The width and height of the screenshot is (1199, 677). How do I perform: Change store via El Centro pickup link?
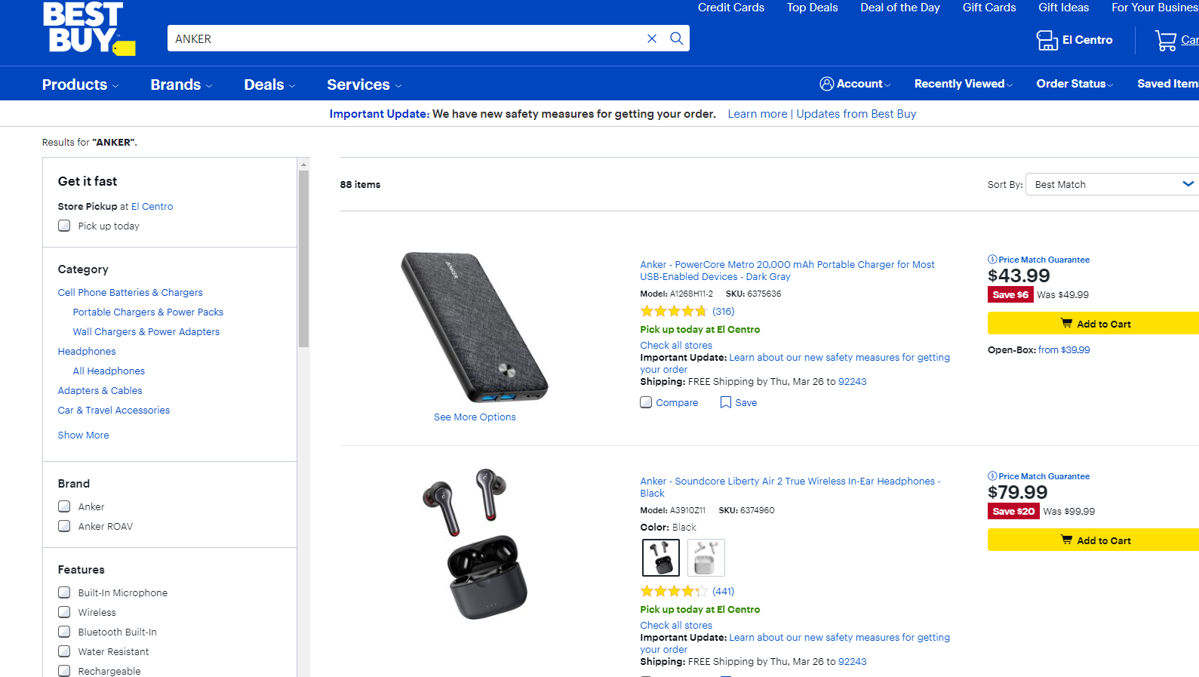point(152,206)
